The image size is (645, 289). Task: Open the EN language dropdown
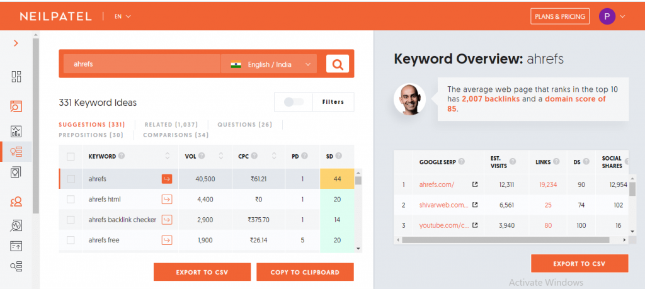tap(123, 16)
